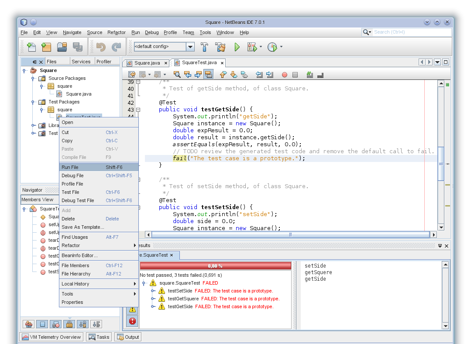This screenshot has height=344, width=471.
Task: Run the project with green play icon
Action: click(237, 47)
